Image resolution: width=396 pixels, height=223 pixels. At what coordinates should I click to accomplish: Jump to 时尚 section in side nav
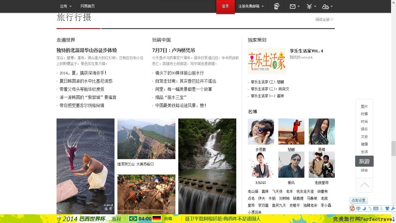364,122
